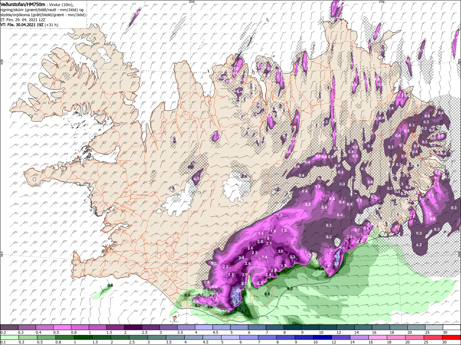
Task: Click the 3.4 precipitation value
Action: 241,258
